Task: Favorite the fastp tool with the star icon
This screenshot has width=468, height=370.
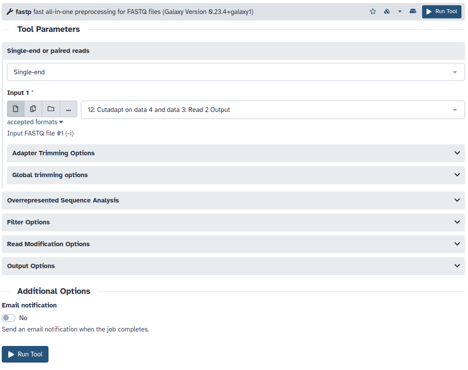Action: click(373, 12)
